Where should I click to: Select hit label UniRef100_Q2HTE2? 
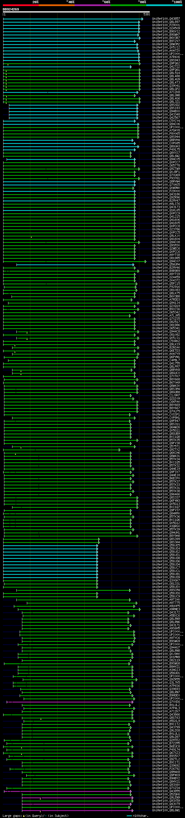166,740
